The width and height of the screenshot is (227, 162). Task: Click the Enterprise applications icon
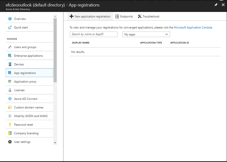[x=10, y=56]
